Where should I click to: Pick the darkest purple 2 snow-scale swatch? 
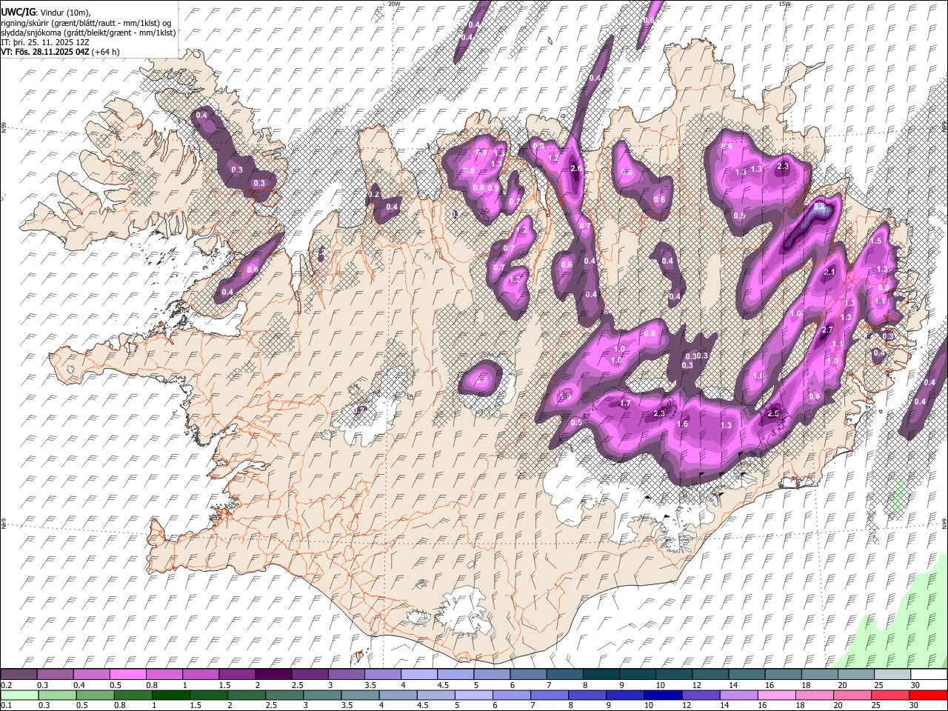pos(273,675)
